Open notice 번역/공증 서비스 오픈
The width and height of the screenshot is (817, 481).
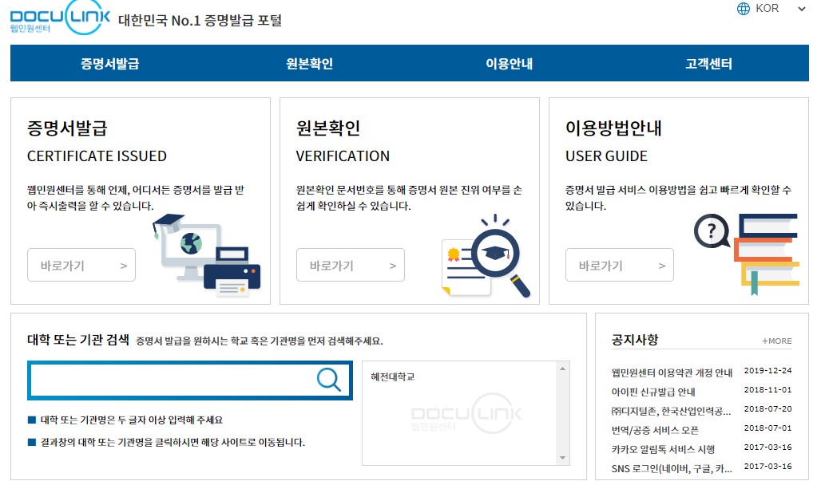click(x=655, y=431)
